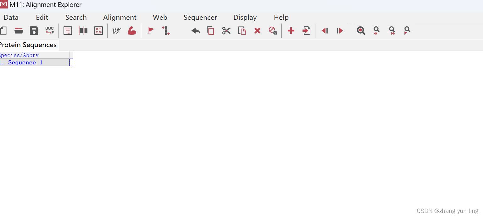Open the Sequencer menu
This screenshot has width=483, height=217.
click(200, 18)
